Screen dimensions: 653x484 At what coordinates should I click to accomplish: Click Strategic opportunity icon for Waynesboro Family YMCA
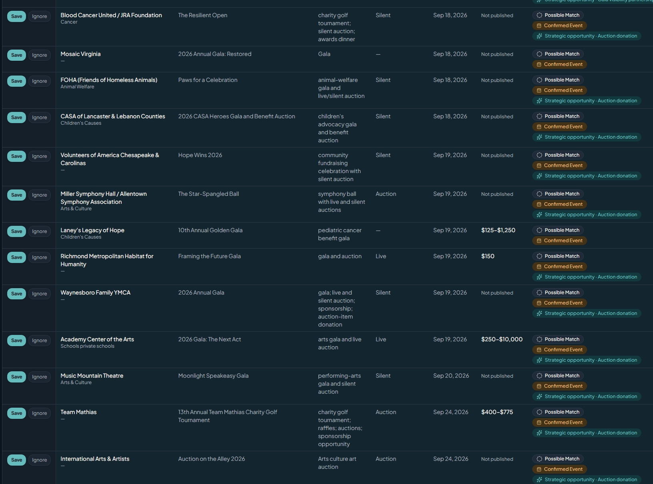click(x=539, y=313)
